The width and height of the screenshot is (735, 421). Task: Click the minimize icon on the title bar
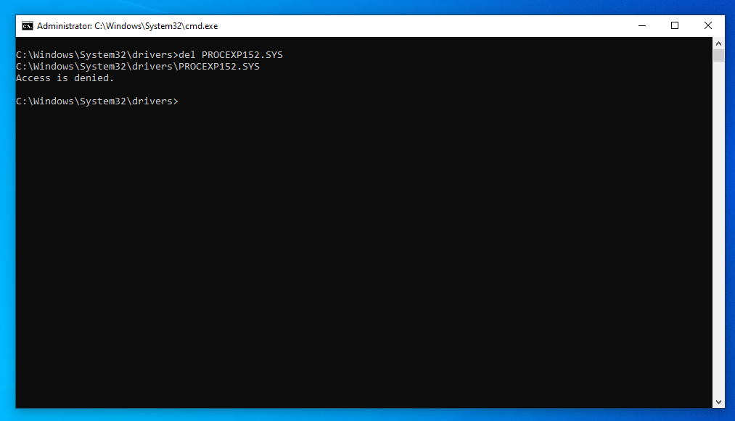641,25
